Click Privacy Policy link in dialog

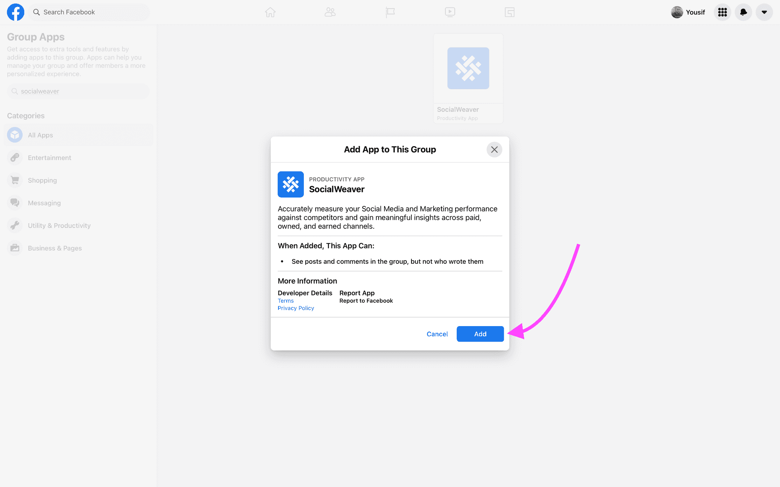(296, 308)
